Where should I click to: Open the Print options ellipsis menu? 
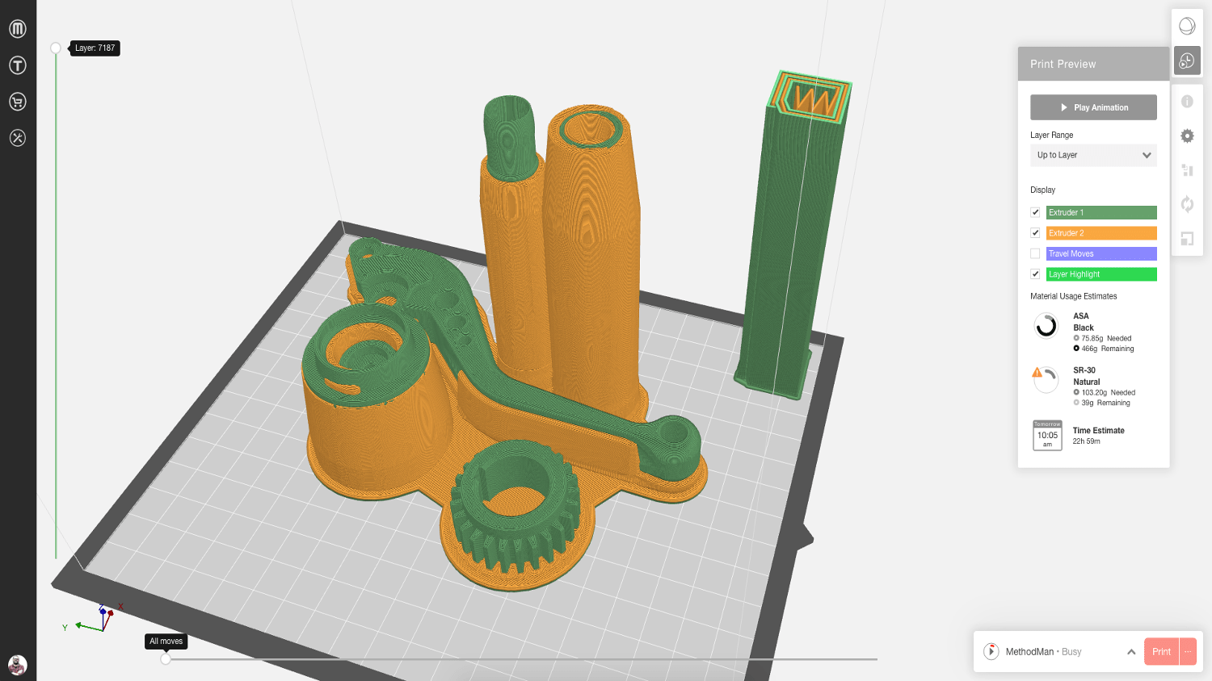tap(1186, 651)
